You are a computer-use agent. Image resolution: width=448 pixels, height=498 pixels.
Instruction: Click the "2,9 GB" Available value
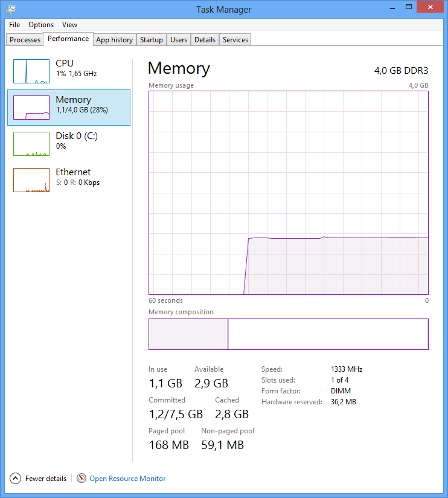(x=211, y=383)
